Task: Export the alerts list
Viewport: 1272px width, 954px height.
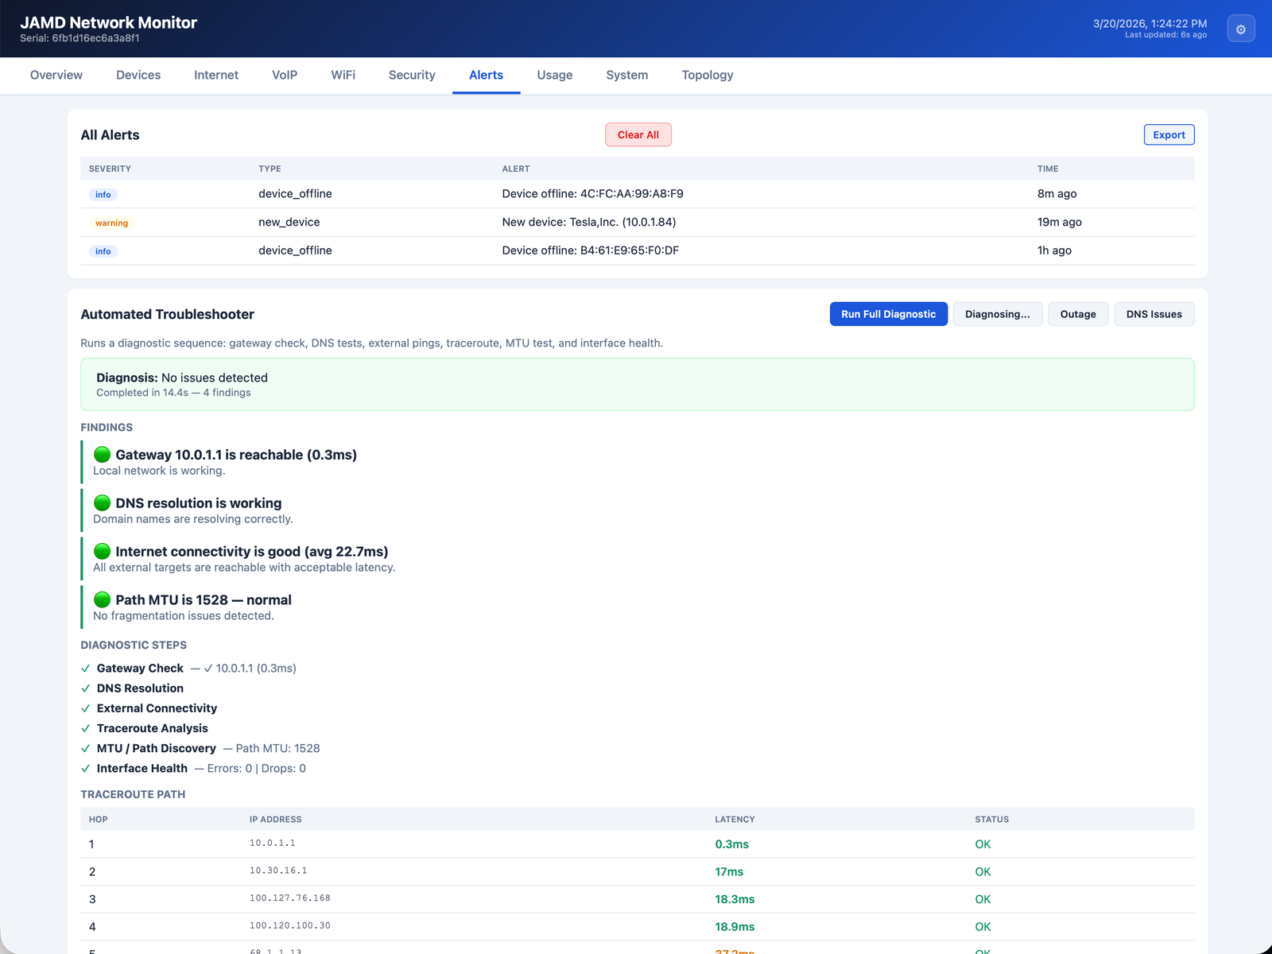Action: 1169,134
